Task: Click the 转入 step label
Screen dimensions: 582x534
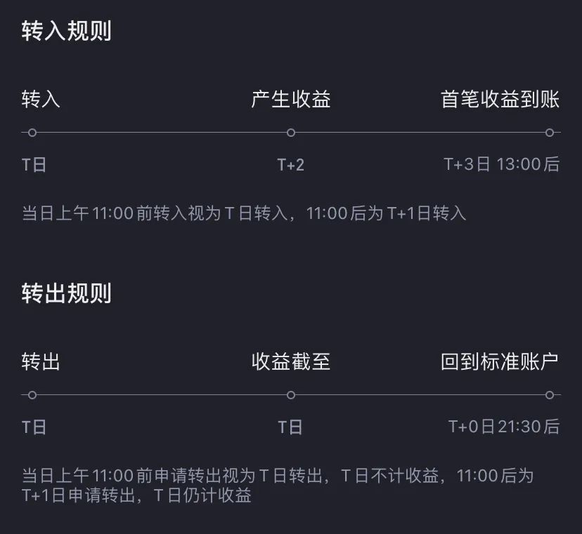Action: (x=41, y=100)
